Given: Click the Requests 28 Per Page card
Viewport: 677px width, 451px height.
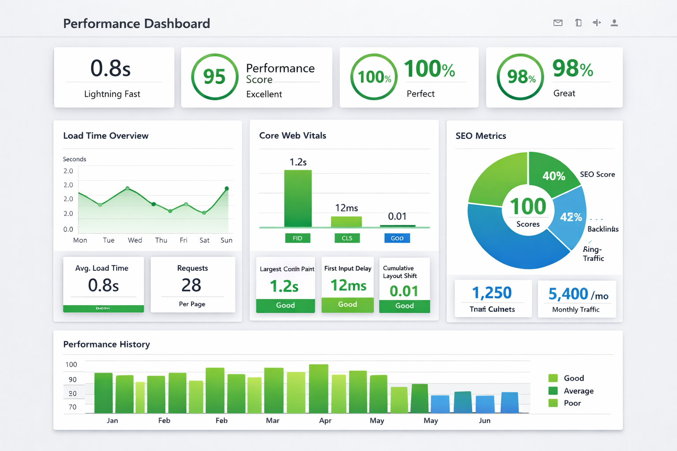Looking at the screenshot, I should [x=193, y=285].
